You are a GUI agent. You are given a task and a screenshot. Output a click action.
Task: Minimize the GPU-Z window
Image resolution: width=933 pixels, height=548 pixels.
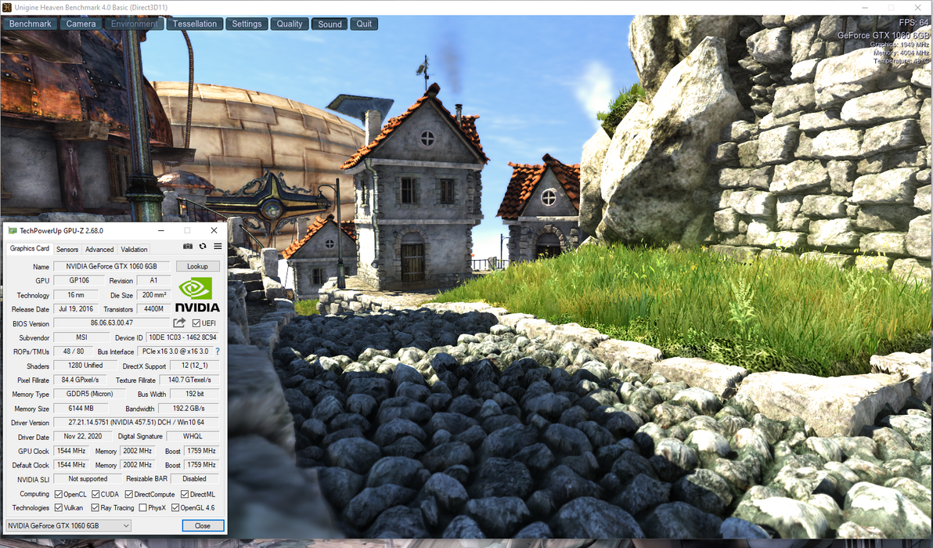click(x=161, y=230)
